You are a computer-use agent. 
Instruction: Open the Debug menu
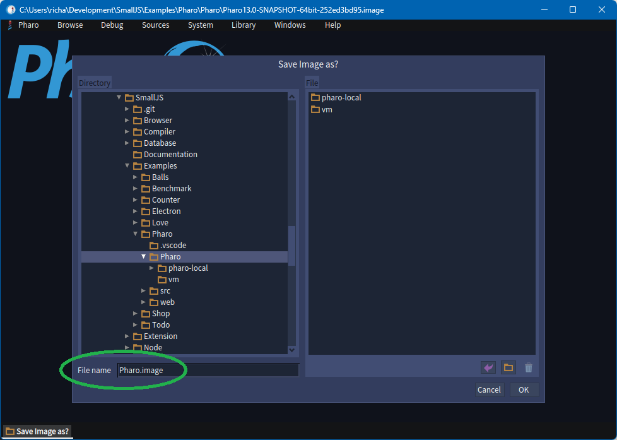(112, 25)
